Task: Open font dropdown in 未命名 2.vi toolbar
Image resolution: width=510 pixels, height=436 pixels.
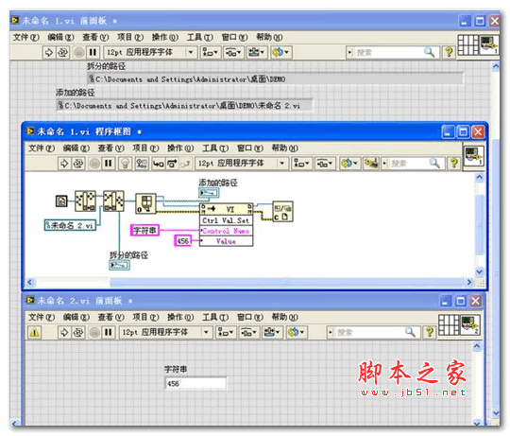Action: click(x=165, y=333)
